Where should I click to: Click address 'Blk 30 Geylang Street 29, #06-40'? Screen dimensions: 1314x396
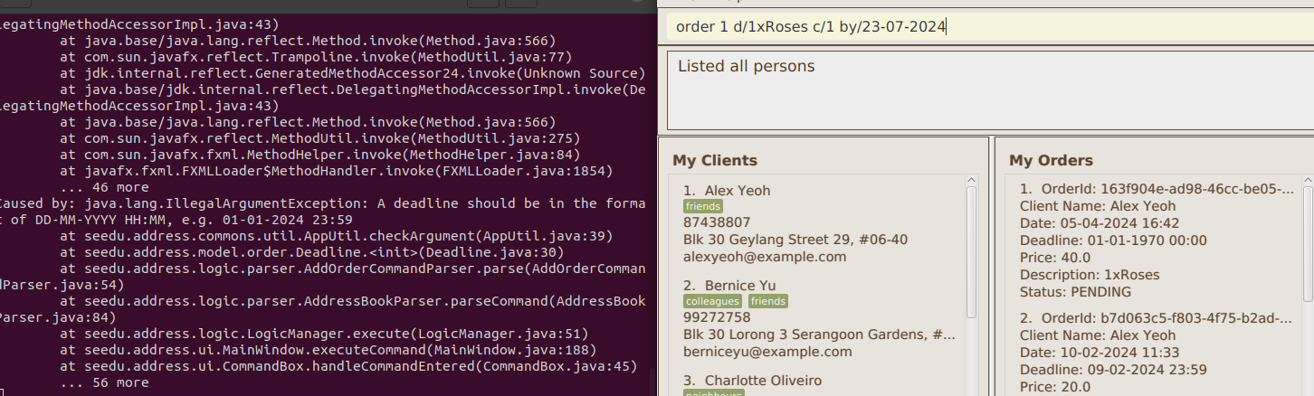[795, 240]
